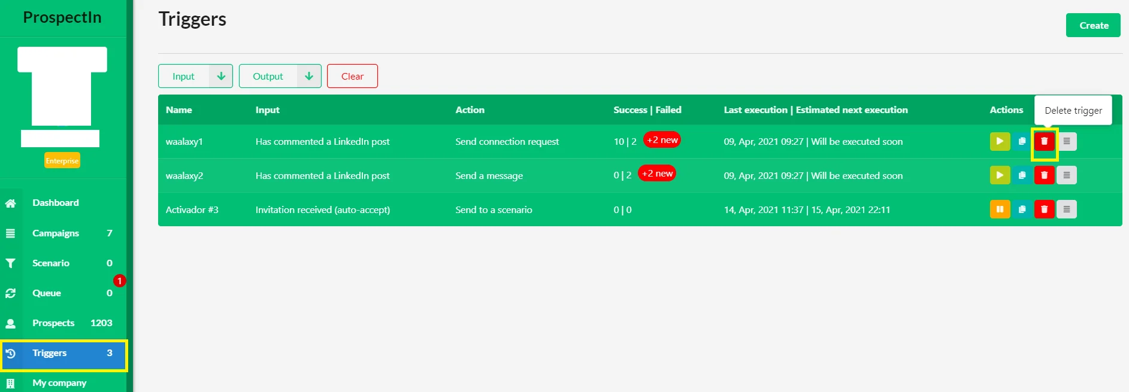
Task: Select the waalaxy2 trigger name
Action: tap(184, 176)
